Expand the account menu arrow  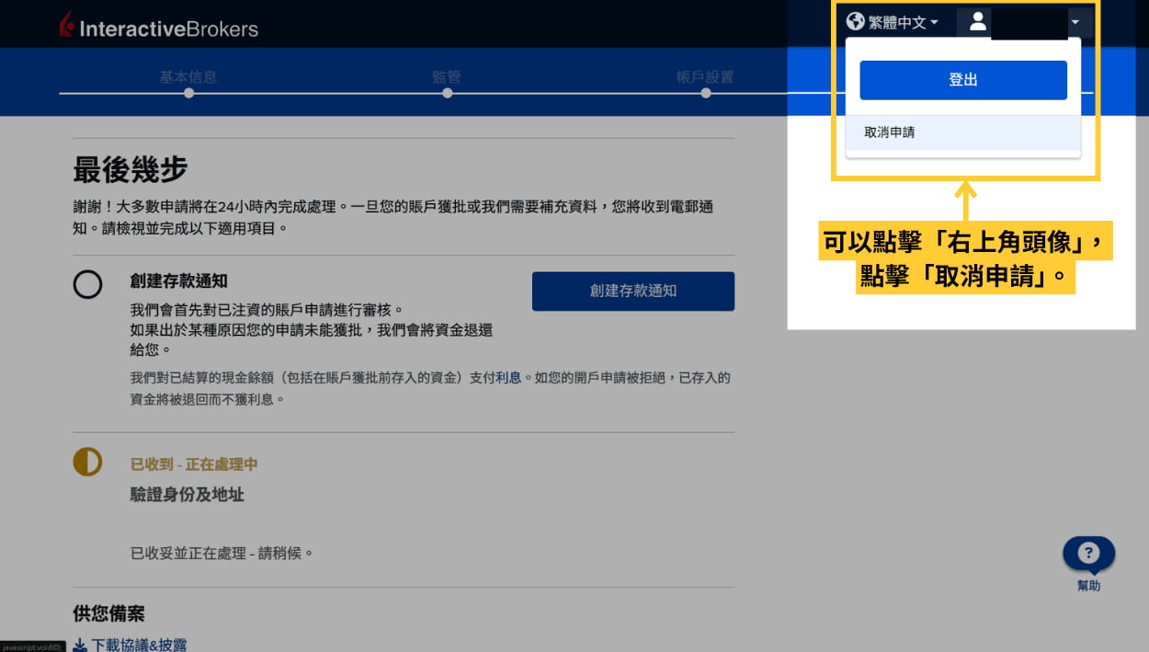tap(1075, 22)
